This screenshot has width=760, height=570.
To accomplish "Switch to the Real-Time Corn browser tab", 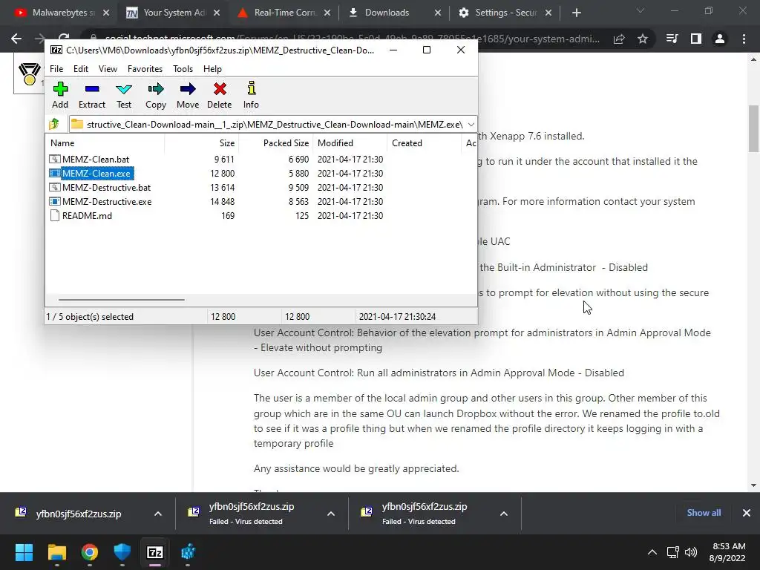I will click(x=284, y=13).
